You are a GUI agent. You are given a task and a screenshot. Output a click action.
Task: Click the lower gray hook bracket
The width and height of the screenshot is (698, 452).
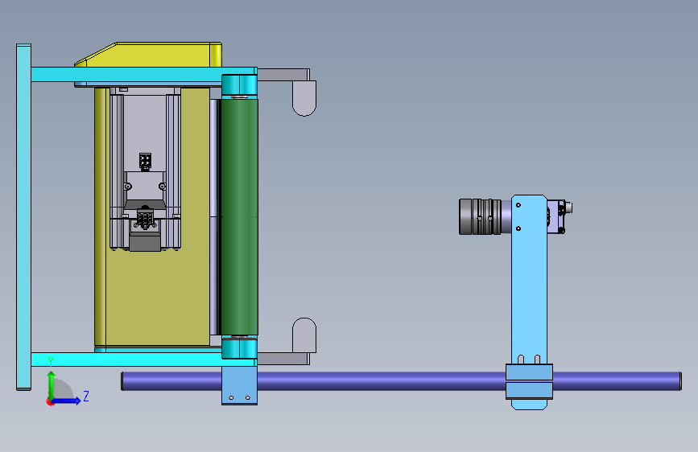[304, 337]
